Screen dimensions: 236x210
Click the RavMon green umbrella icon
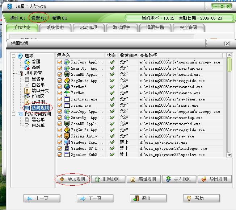(67, 93)
